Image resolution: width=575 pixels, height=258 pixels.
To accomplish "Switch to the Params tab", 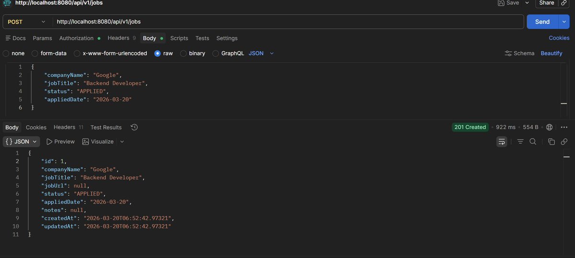I will [43, 38].
